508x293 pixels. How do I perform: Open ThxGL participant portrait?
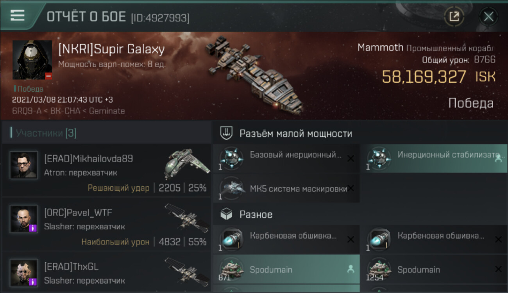click(x=24, y=273)
